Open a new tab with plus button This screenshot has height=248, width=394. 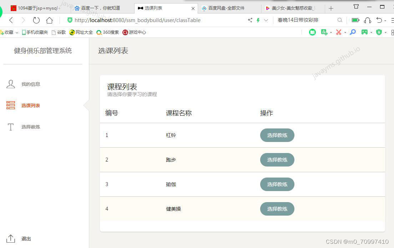[331, 8]
